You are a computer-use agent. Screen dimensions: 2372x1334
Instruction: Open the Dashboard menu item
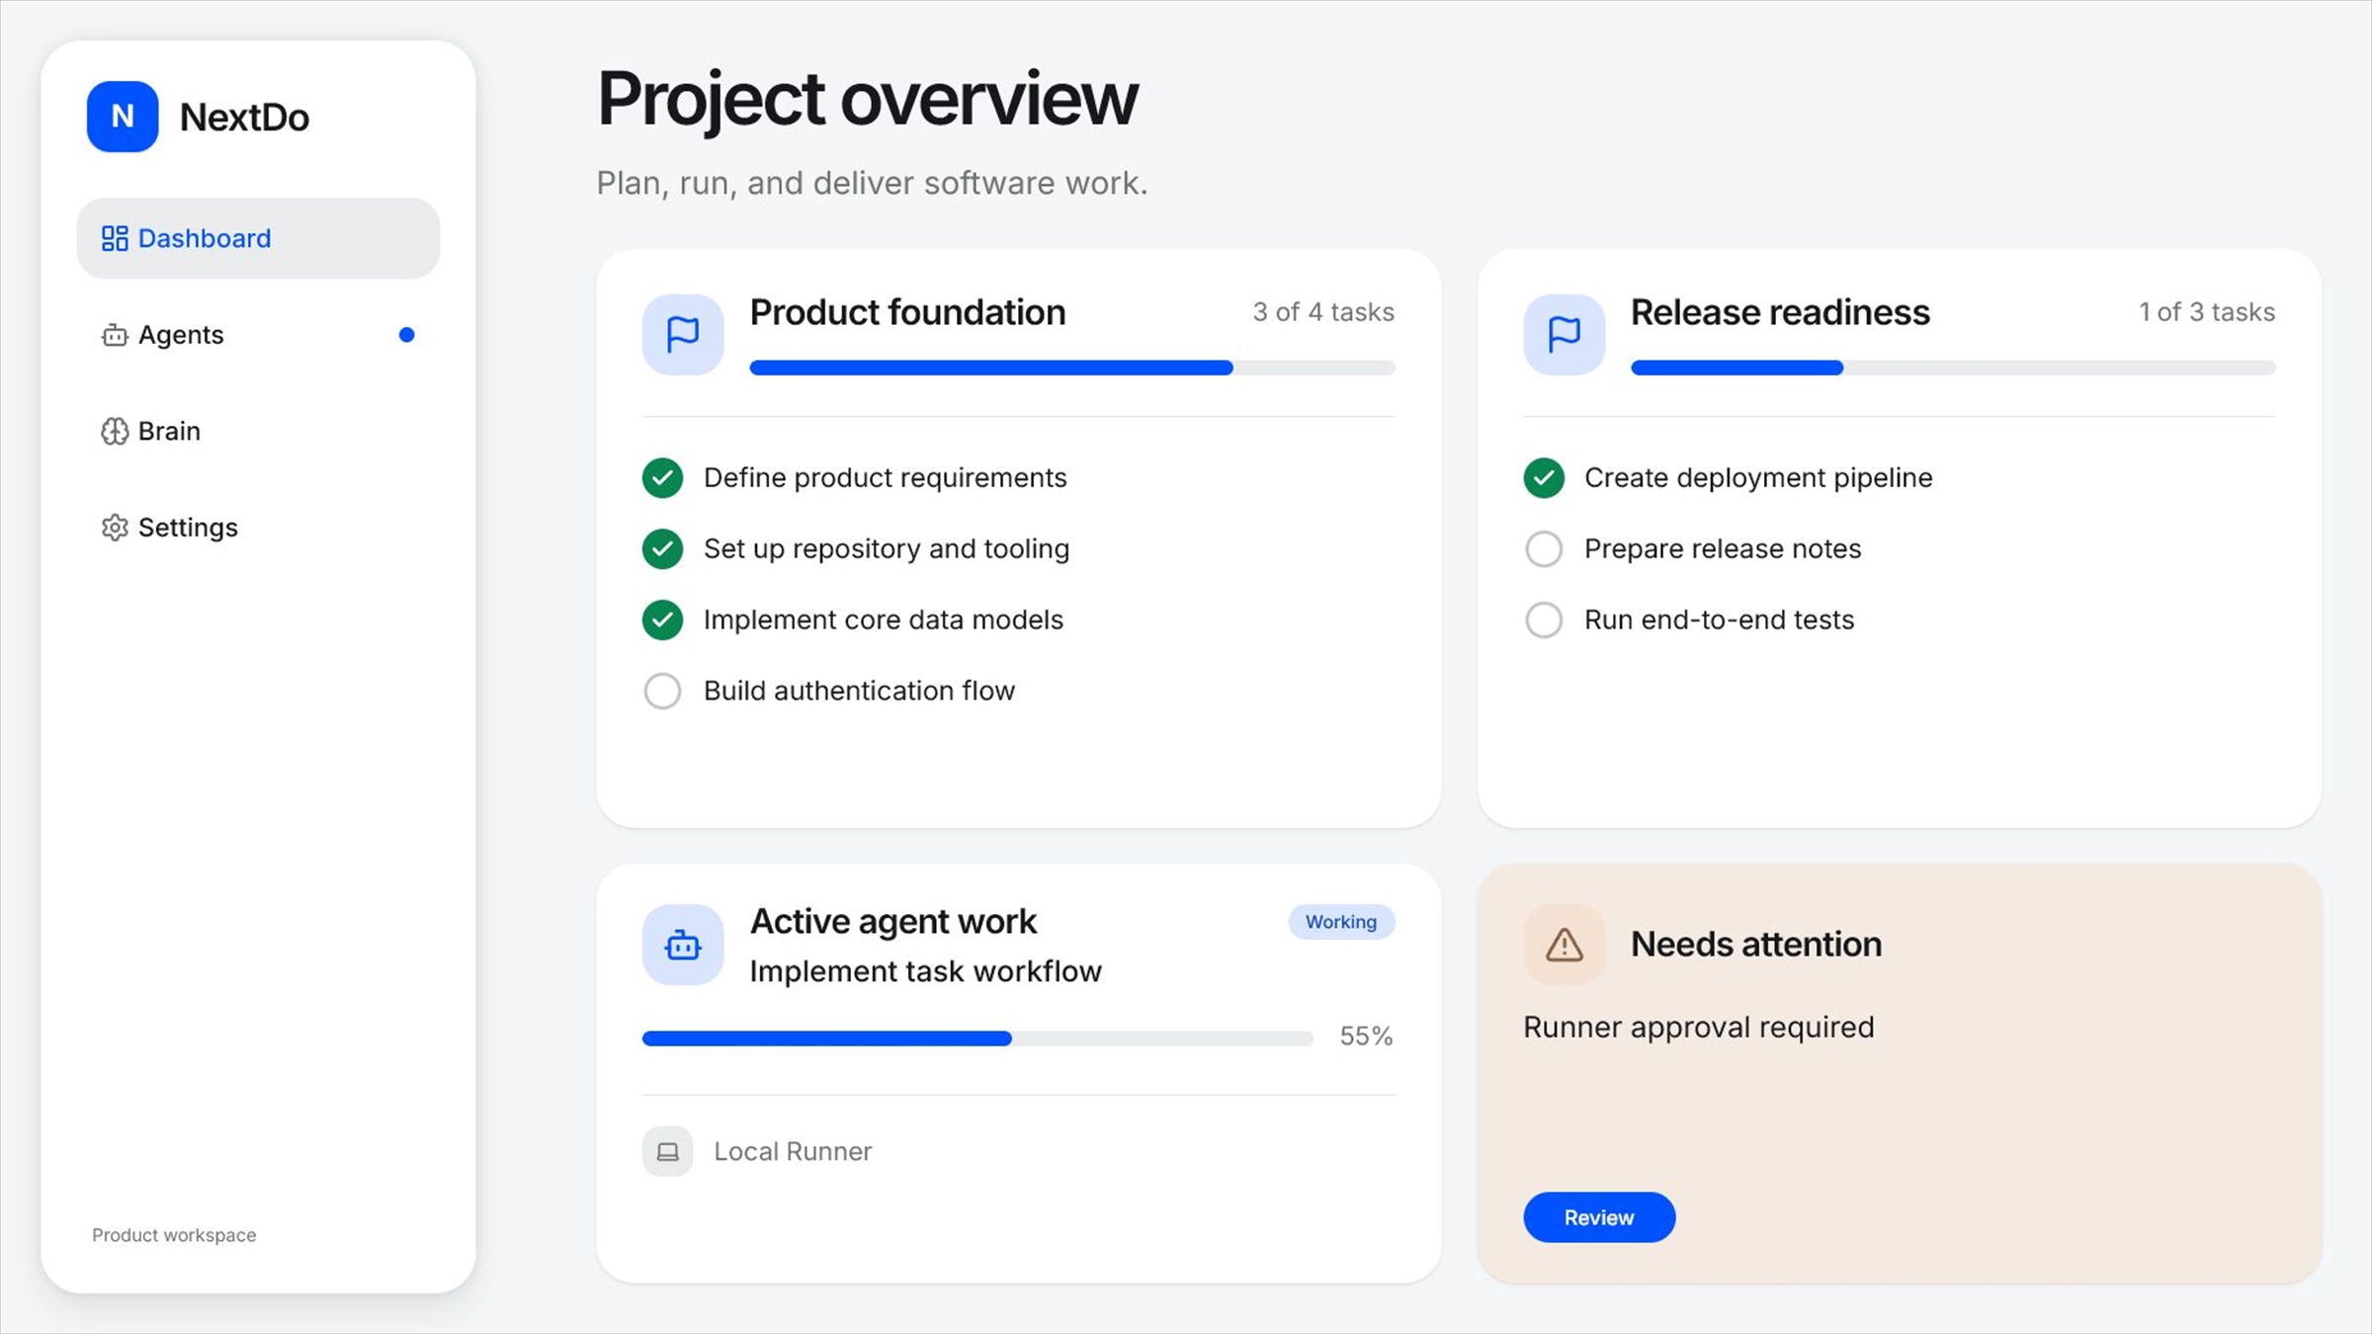pyautogui.click(x=258, y=238)
